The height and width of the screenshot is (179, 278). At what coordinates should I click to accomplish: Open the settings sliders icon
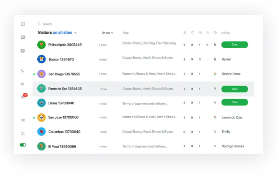coord(23,133)
